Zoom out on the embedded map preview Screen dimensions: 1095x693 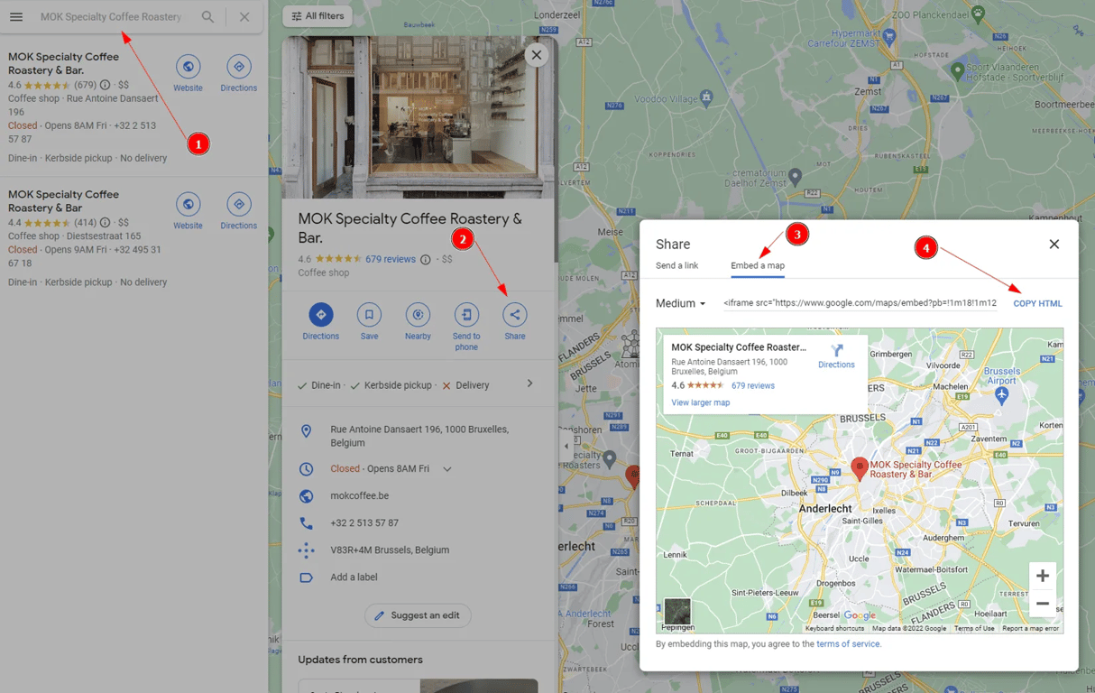1042,603
